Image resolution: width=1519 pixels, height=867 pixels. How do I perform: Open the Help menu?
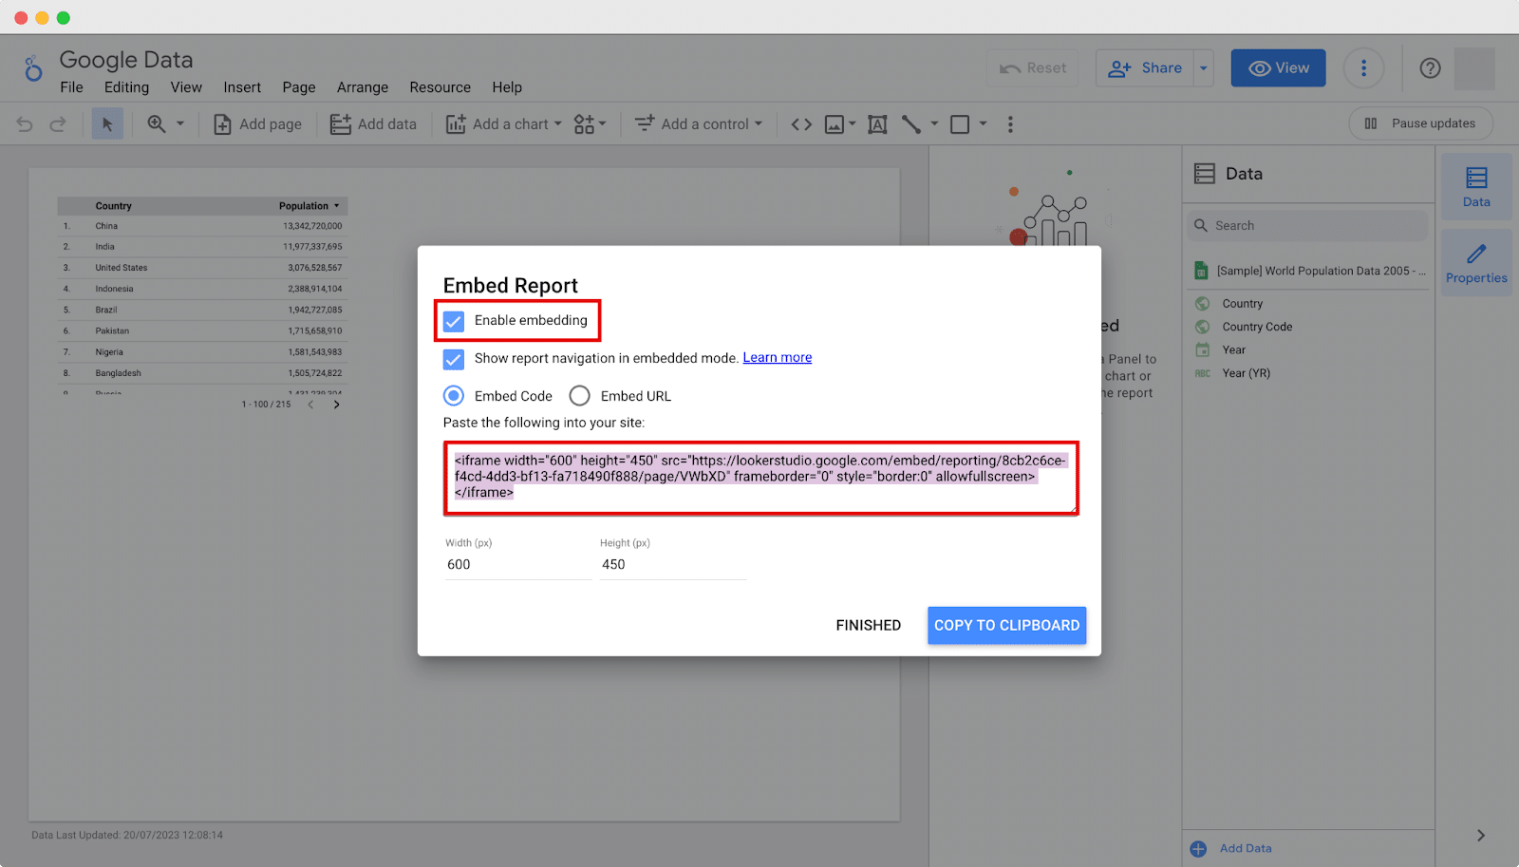click(507, 87)
